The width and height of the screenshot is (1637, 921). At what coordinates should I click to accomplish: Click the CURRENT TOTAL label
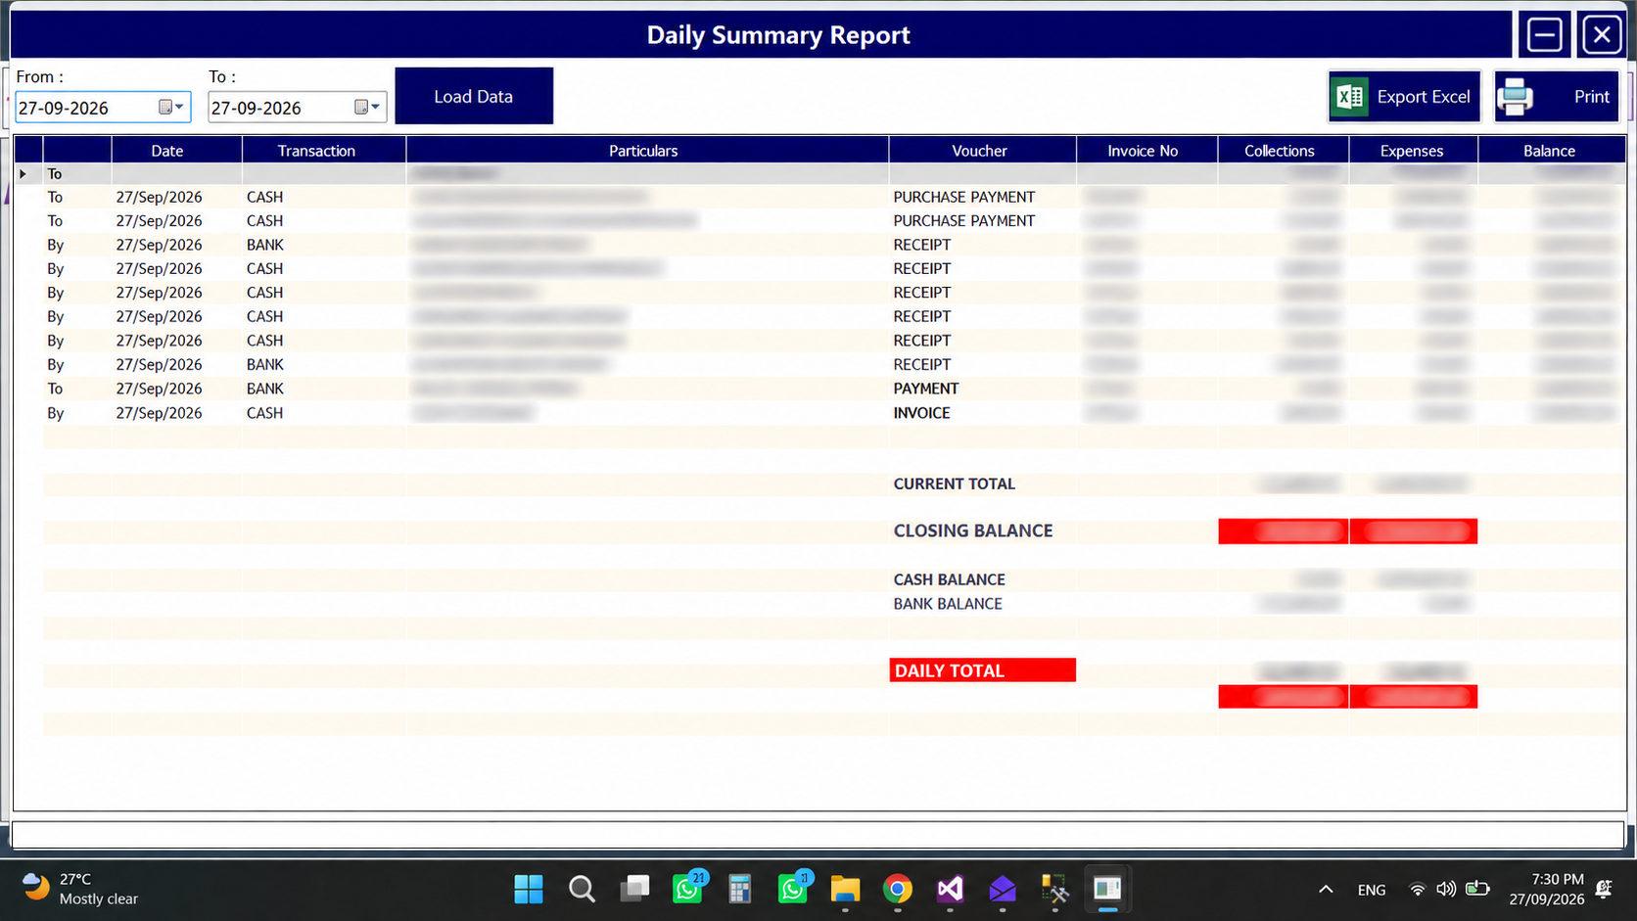point(954,484)
